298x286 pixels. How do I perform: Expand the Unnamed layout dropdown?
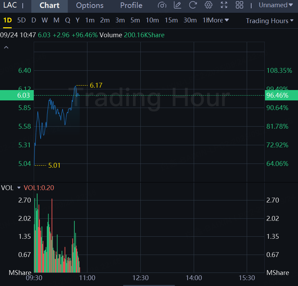coord(276,5)
